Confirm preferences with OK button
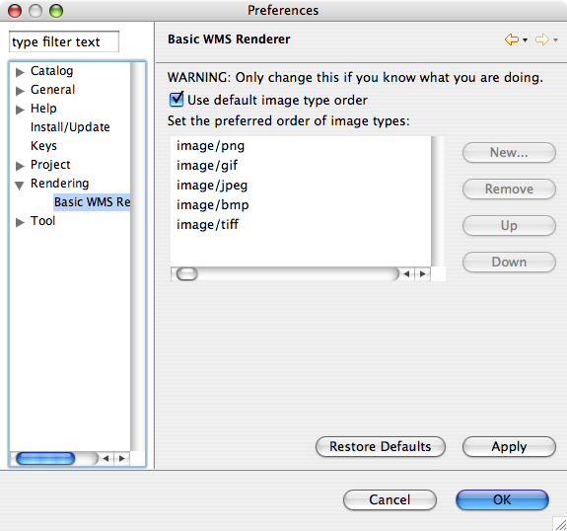The width and height of the screenshot is (567, 531). tap(502, 499)
